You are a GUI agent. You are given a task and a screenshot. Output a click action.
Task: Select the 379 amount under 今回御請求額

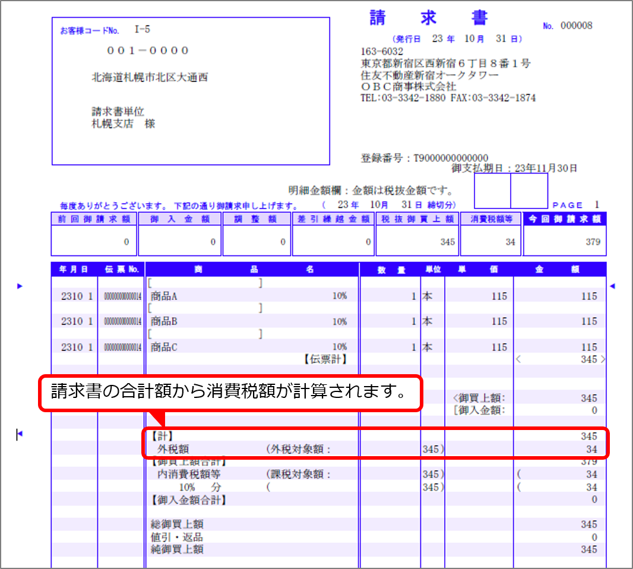tap(593, 242)
